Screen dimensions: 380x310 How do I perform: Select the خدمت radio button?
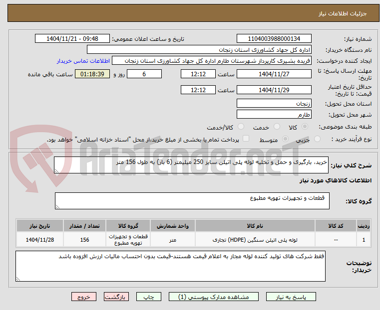coord(277,127)
